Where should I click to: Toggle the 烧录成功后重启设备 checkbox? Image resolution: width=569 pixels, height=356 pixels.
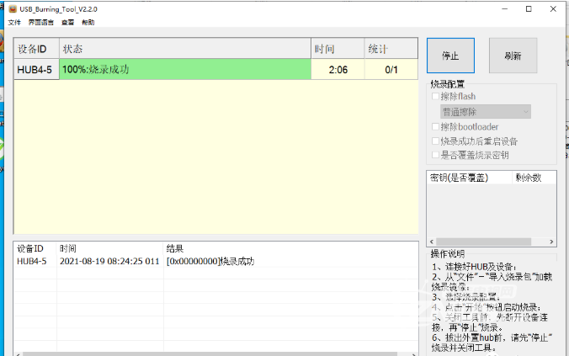(x=435, y=141)
